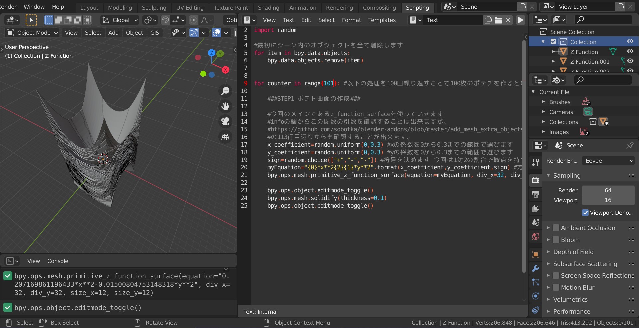Enable the Bloom checkbox
This screenshot has width=639, height=328.
[x=556, y=240]
